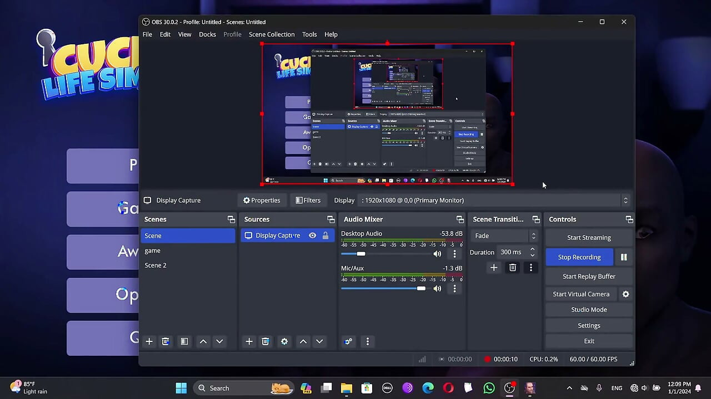Float the Audio Mixer dock
711x399 pixels.
coord(460,219)
